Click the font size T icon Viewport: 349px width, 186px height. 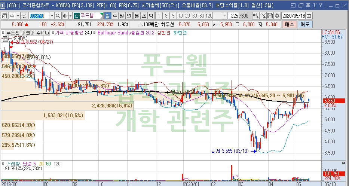point(315,5)
